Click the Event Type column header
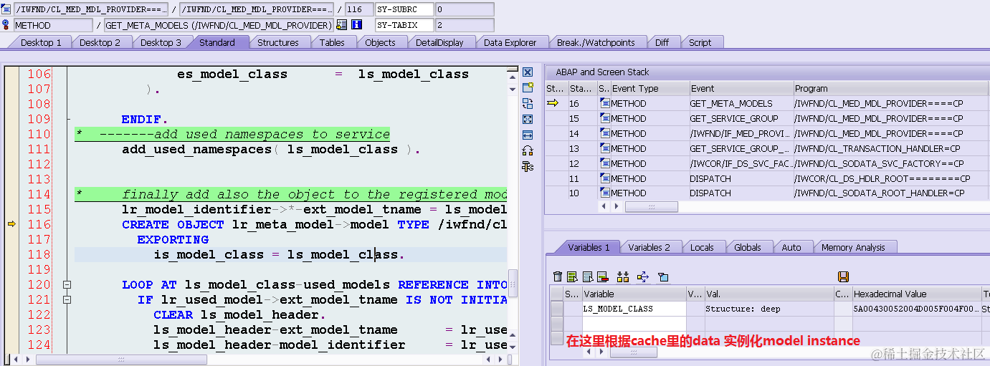Viewport: 990px width, 366px height. [x=649, y=89]
